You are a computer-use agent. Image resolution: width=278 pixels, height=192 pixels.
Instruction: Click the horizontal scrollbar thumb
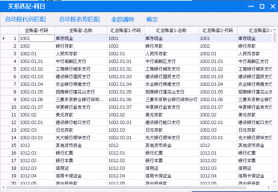(126, 188)
